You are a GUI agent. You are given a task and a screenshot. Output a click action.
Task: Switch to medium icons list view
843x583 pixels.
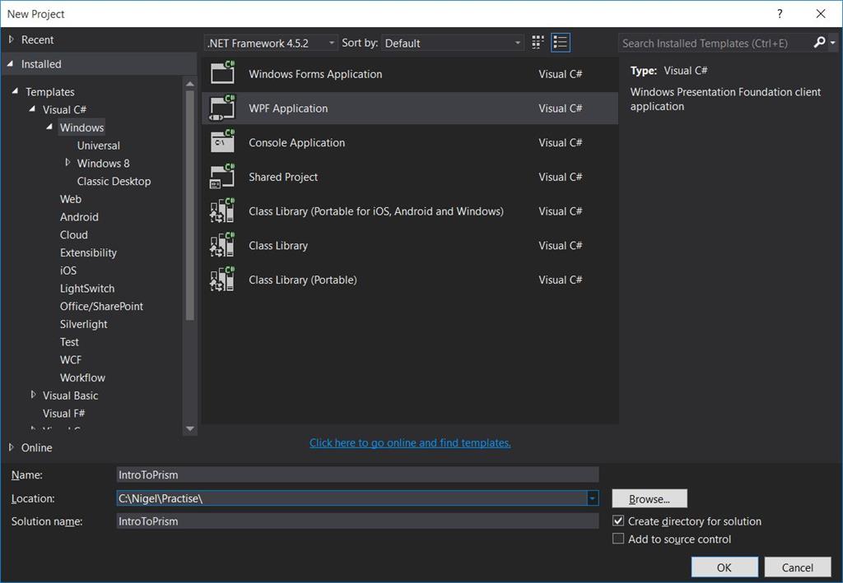click(560, 42)
